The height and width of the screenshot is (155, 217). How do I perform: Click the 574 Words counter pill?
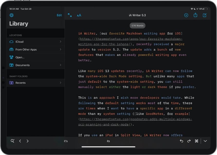137,26
